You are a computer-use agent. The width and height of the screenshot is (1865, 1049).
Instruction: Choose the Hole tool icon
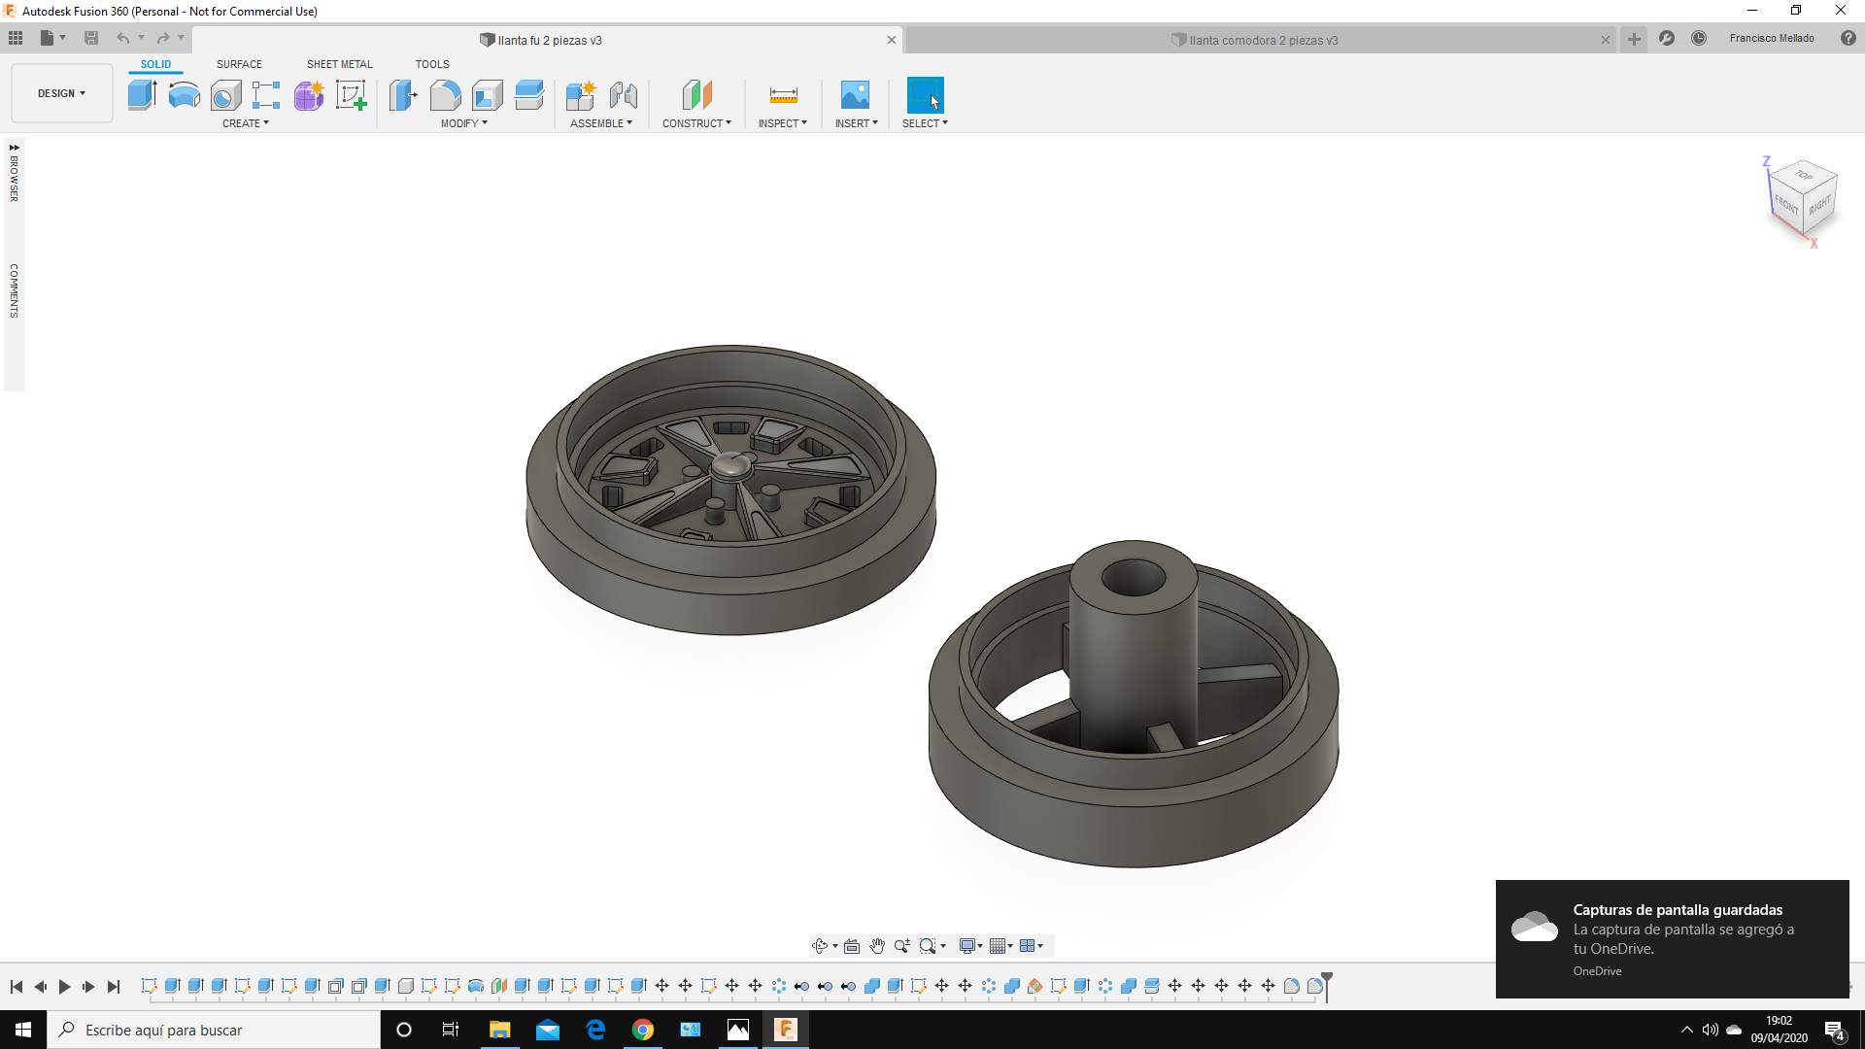click(x=225, y=95)
